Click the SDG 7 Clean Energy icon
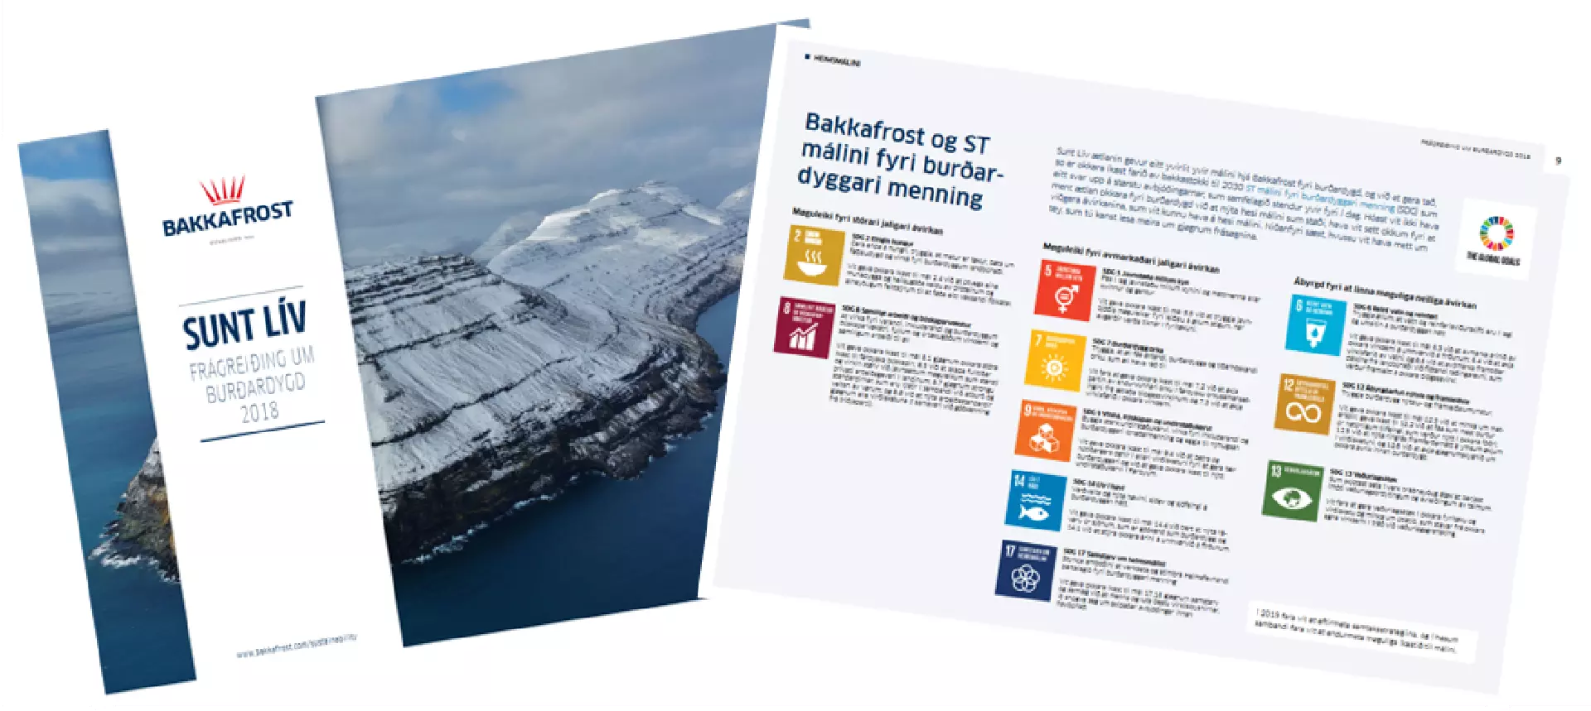The height and width of the screenshot is (711, 1591). pos(1055,361)
